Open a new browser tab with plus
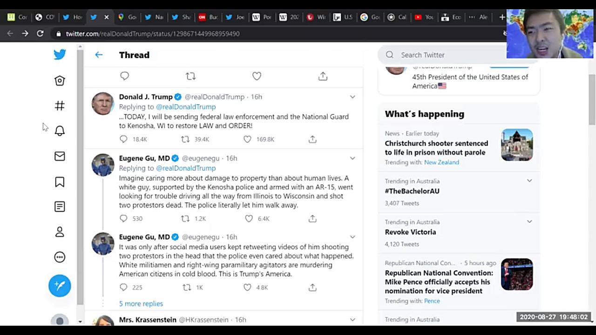The image size is (596, 335). coord(502,17)
